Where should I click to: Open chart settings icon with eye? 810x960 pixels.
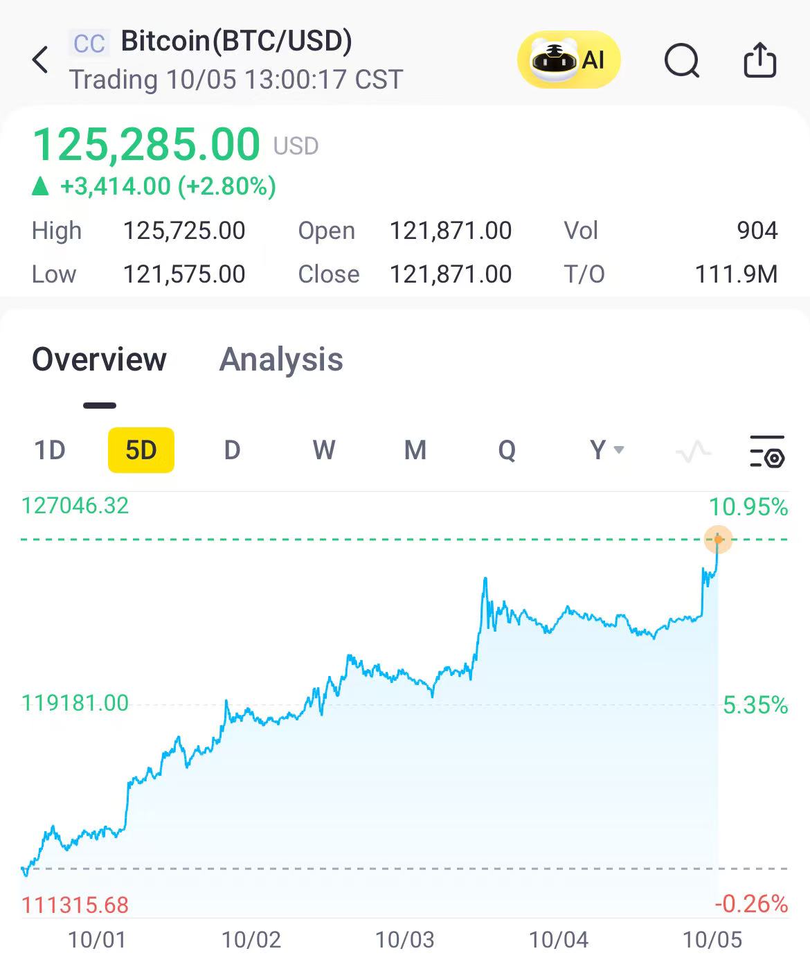[767, 451]
